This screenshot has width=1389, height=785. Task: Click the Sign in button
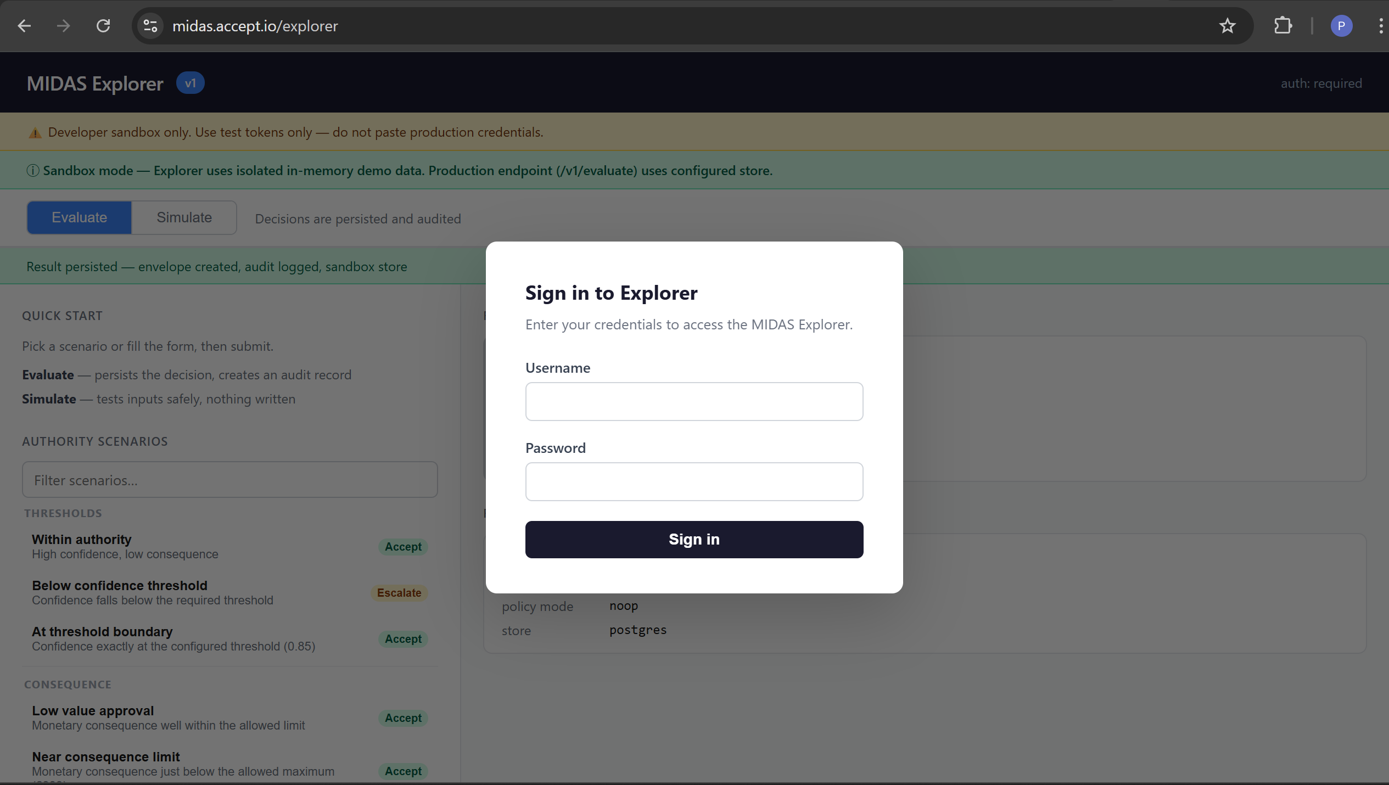[693, 539]
